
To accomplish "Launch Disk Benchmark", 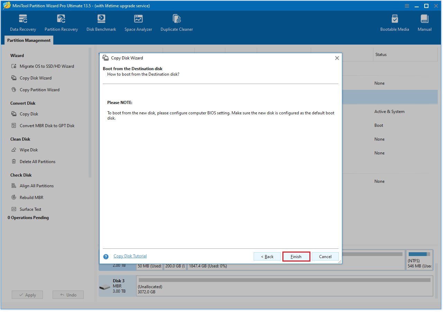I will [x=101, y=22].
